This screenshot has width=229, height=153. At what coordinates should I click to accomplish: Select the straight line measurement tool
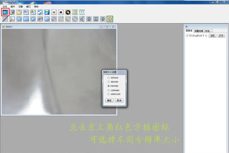click(x=5, y=19)
